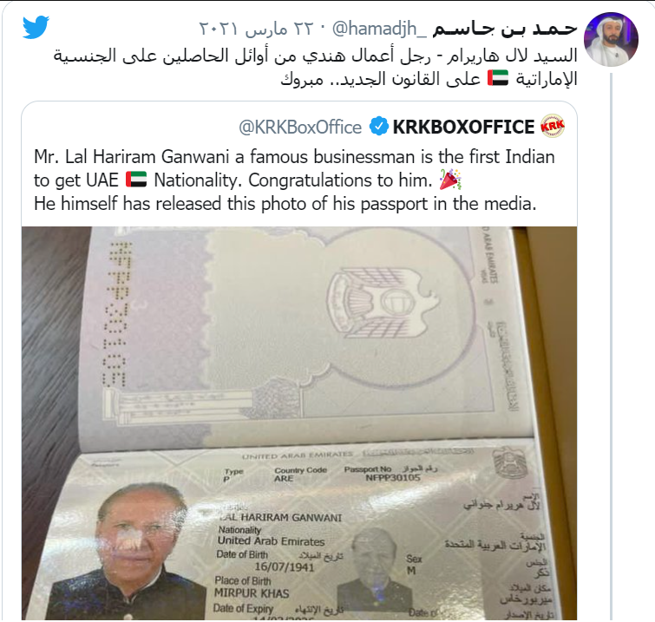Click the UAE flag emoji in the quoted tweet
The image size is (655, 622).
(x=136, y=180)
